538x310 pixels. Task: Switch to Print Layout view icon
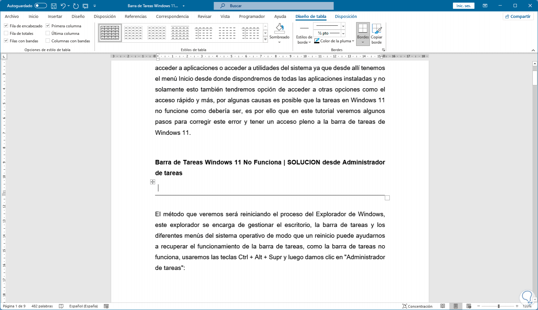pos(456,306)
